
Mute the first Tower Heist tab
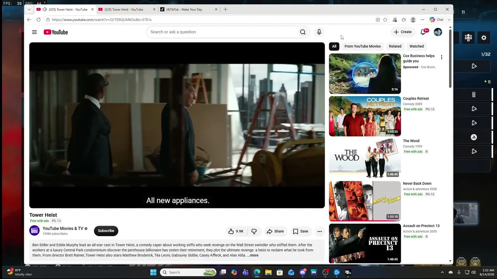[45, 9]
